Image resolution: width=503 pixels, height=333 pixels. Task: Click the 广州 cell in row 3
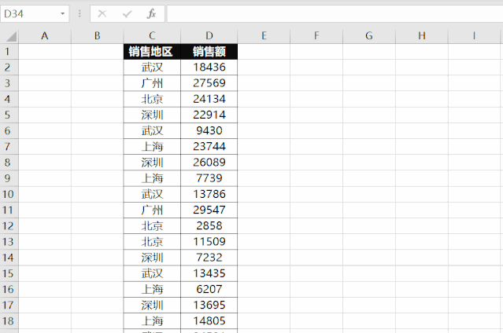[x=152, y=83]
